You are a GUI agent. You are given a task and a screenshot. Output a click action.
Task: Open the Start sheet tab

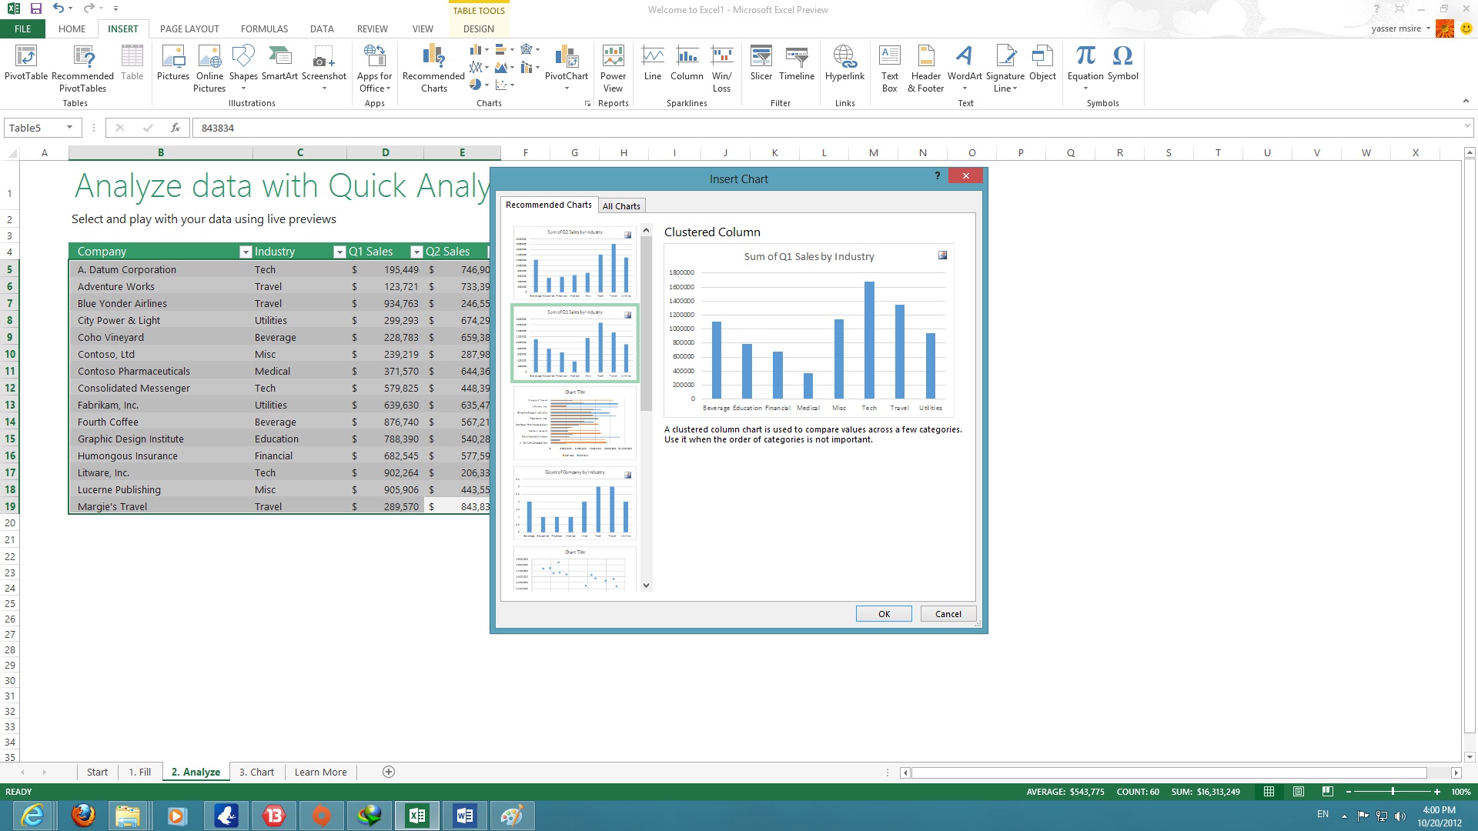coord(97,772)
